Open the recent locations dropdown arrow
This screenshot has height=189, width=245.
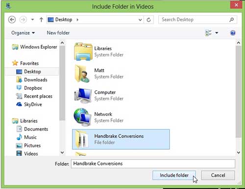point(32,20)
